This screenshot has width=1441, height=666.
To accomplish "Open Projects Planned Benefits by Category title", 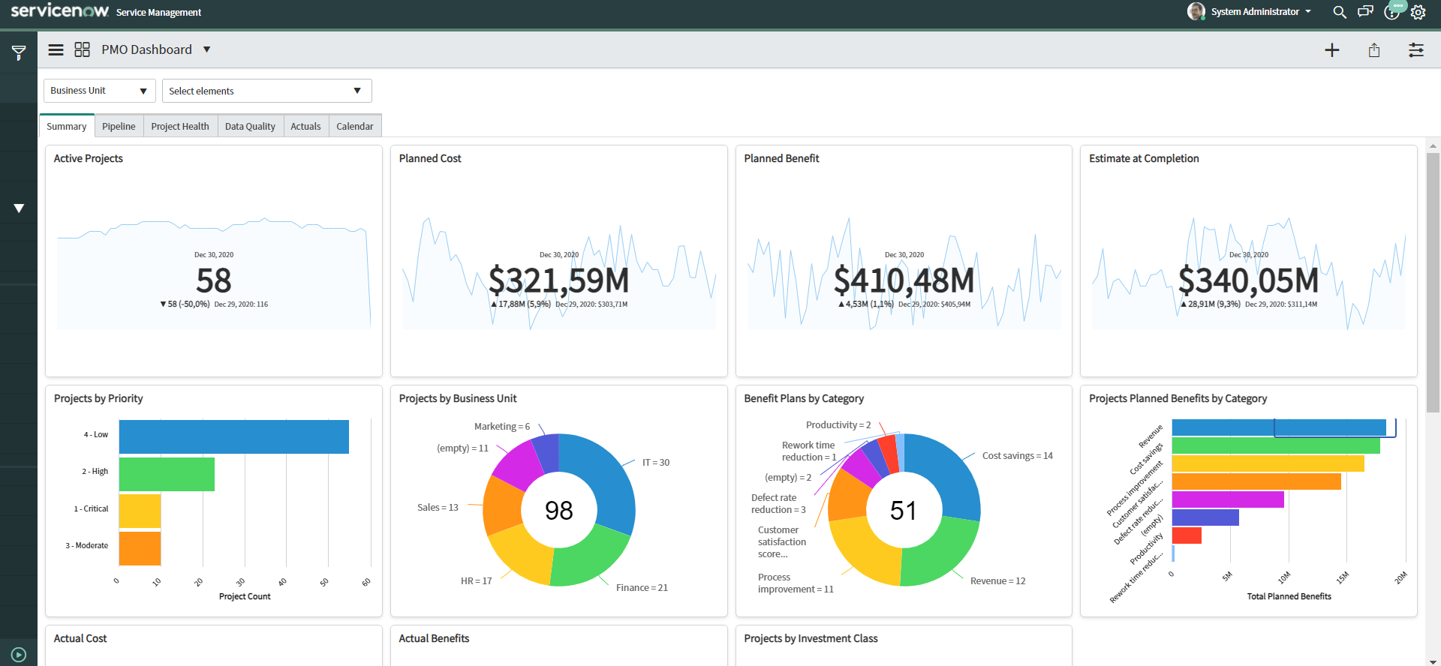I will [x=1178, y=398].
